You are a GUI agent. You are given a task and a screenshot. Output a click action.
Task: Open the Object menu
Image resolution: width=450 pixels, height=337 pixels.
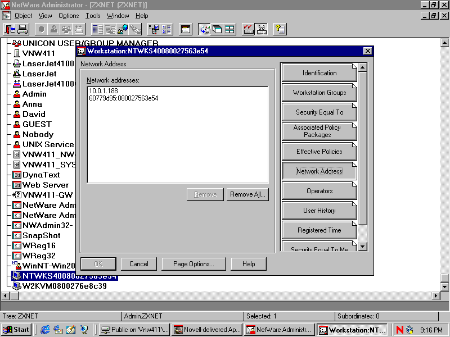point(23,16)
